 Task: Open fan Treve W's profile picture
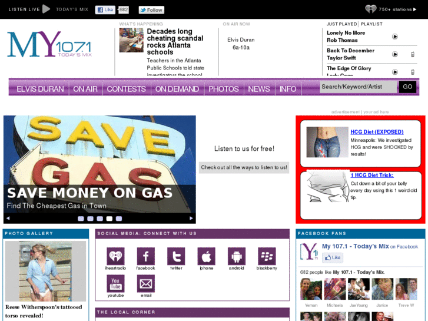406,289
